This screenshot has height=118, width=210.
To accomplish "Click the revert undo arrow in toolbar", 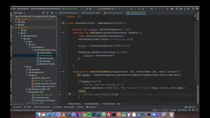I will [167, 9].
